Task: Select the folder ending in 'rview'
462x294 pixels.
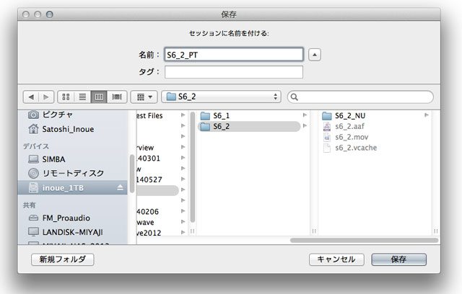Action: pos(162,148)
